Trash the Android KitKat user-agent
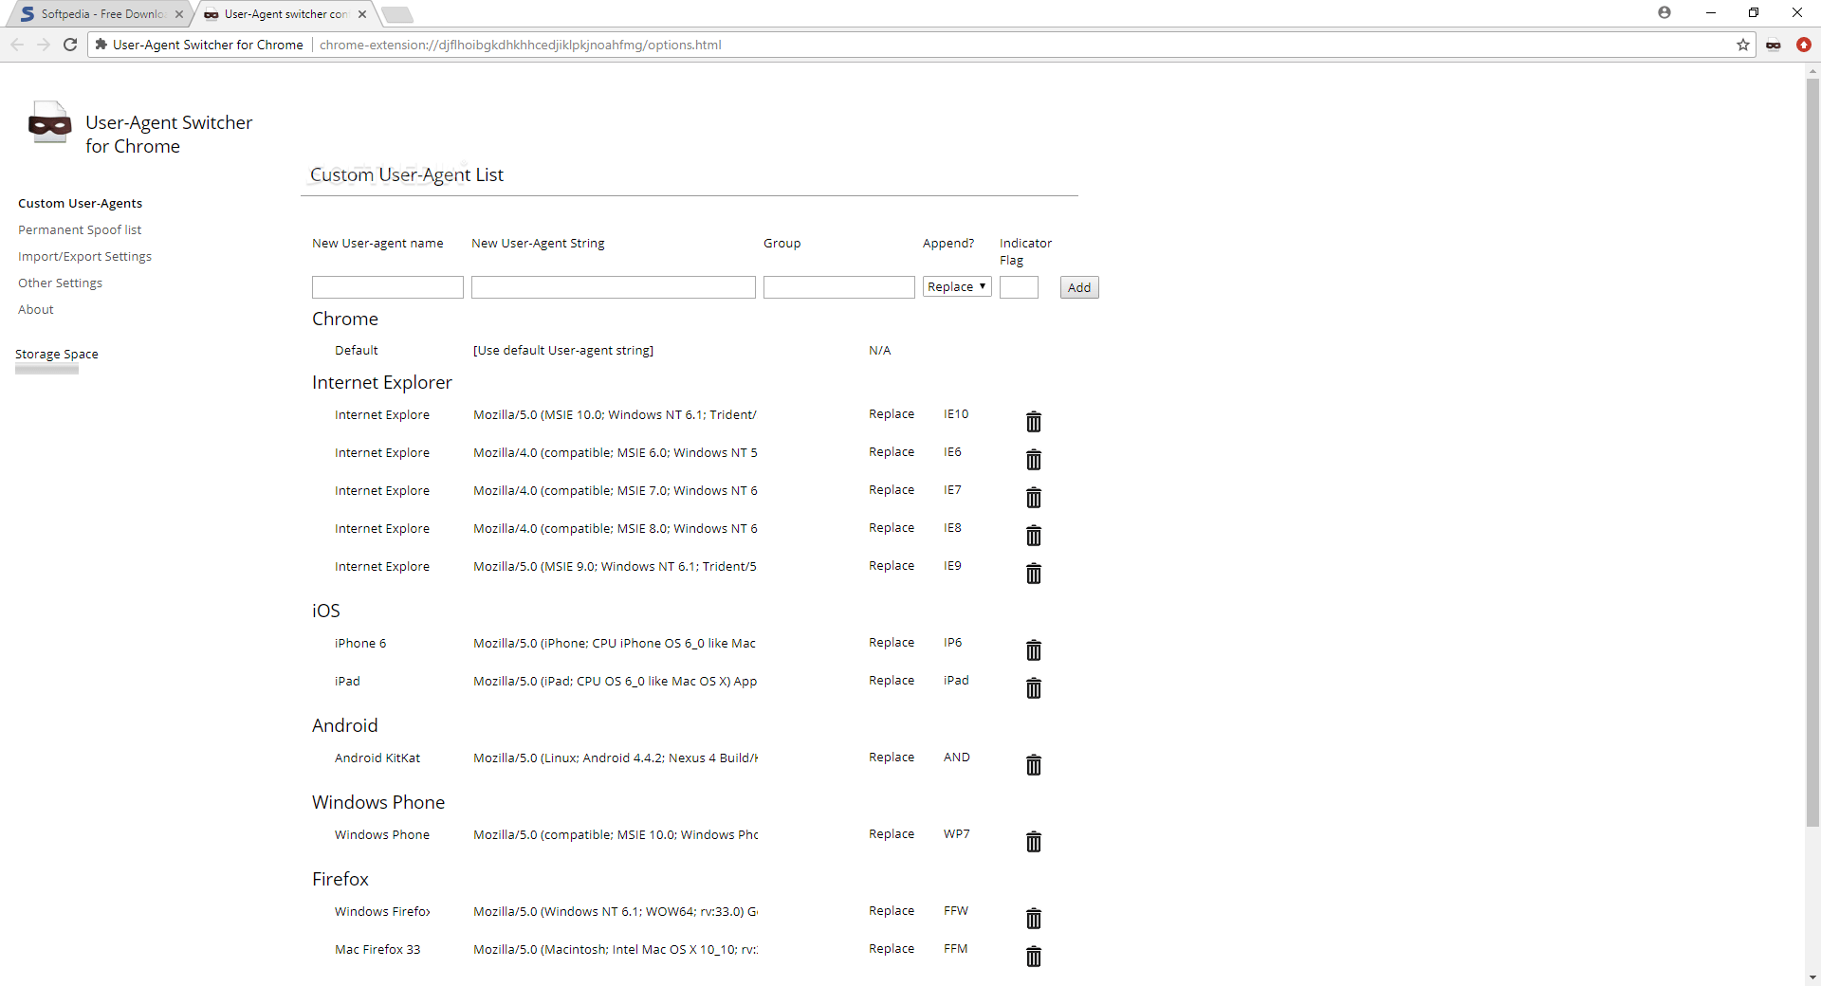 1034,764
